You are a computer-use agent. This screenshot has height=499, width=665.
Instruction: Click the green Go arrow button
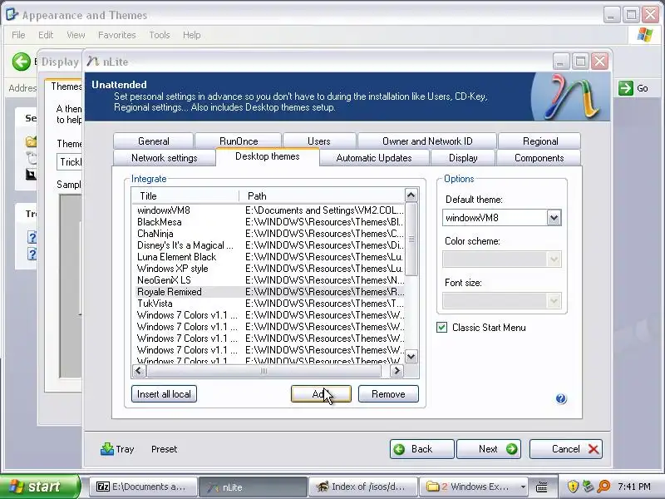pyautogui.click(x=626, y=88)
